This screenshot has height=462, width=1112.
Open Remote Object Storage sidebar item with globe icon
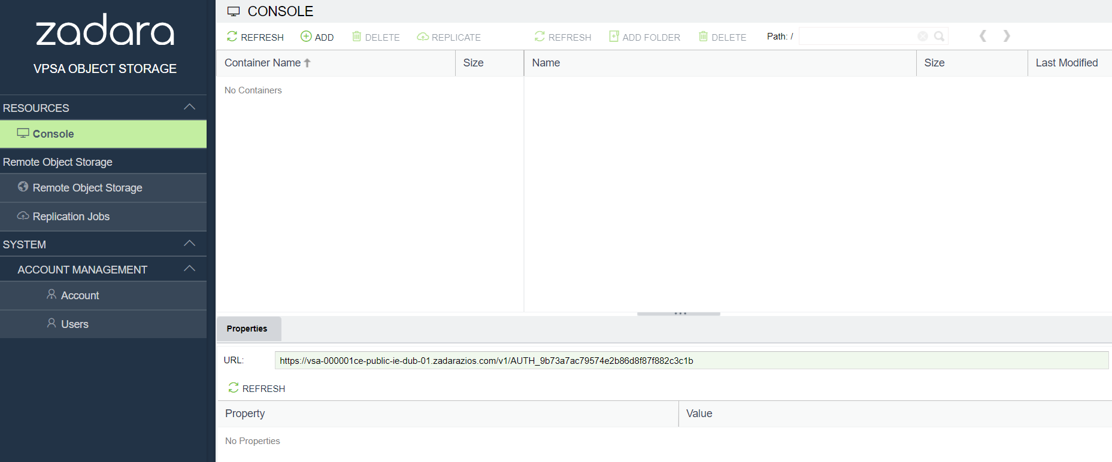[x=103, y=188]
